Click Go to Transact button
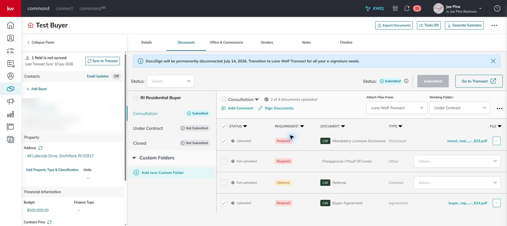The width and height of the screenshot is (507, 226). 479,81
